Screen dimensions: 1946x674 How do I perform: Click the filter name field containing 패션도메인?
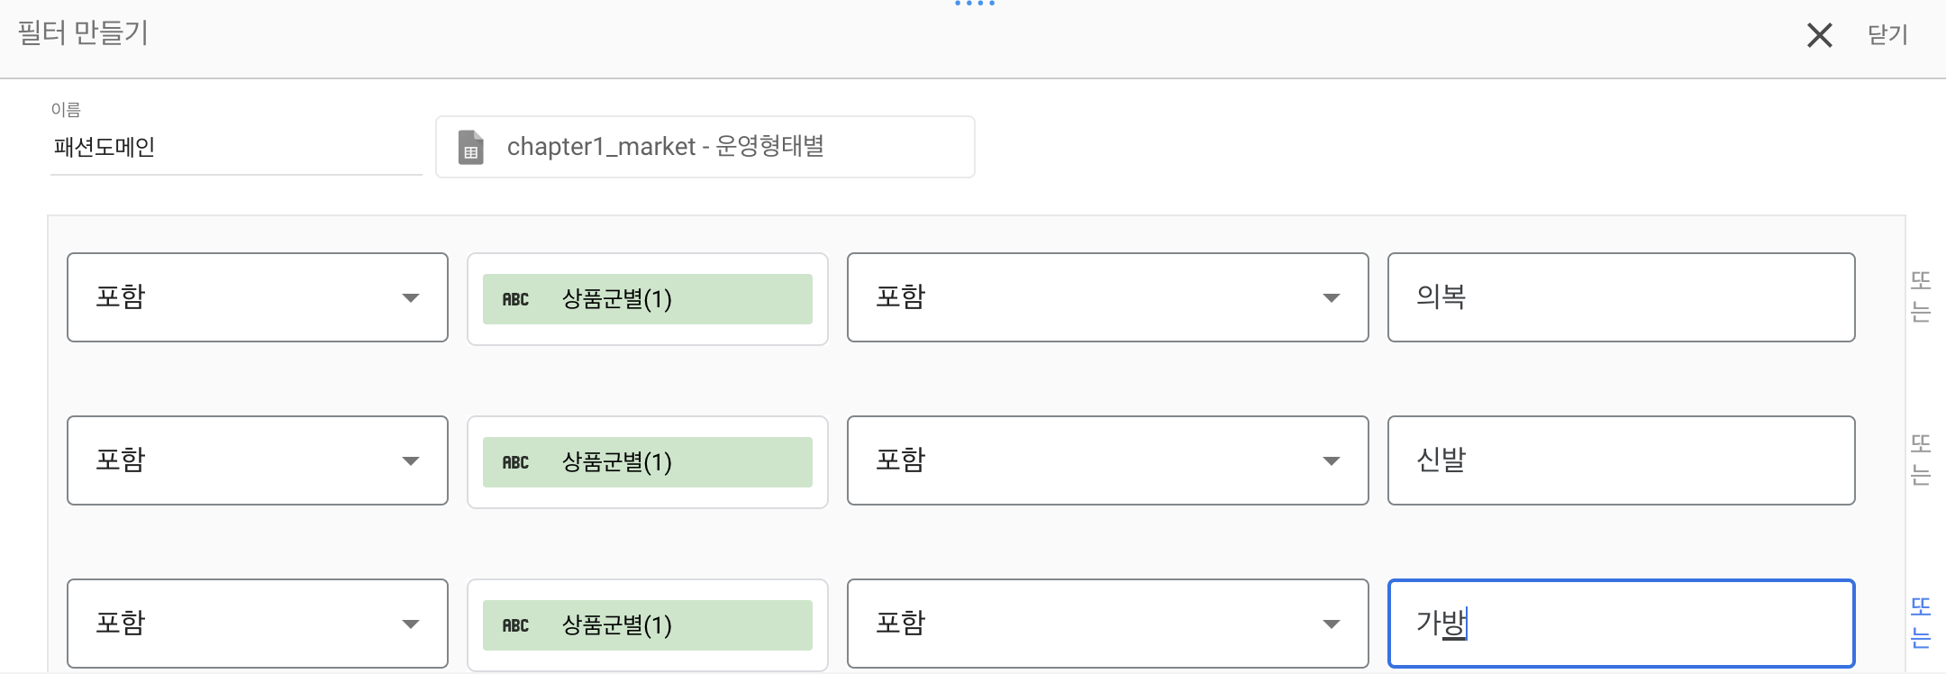(x=236, y=147)
